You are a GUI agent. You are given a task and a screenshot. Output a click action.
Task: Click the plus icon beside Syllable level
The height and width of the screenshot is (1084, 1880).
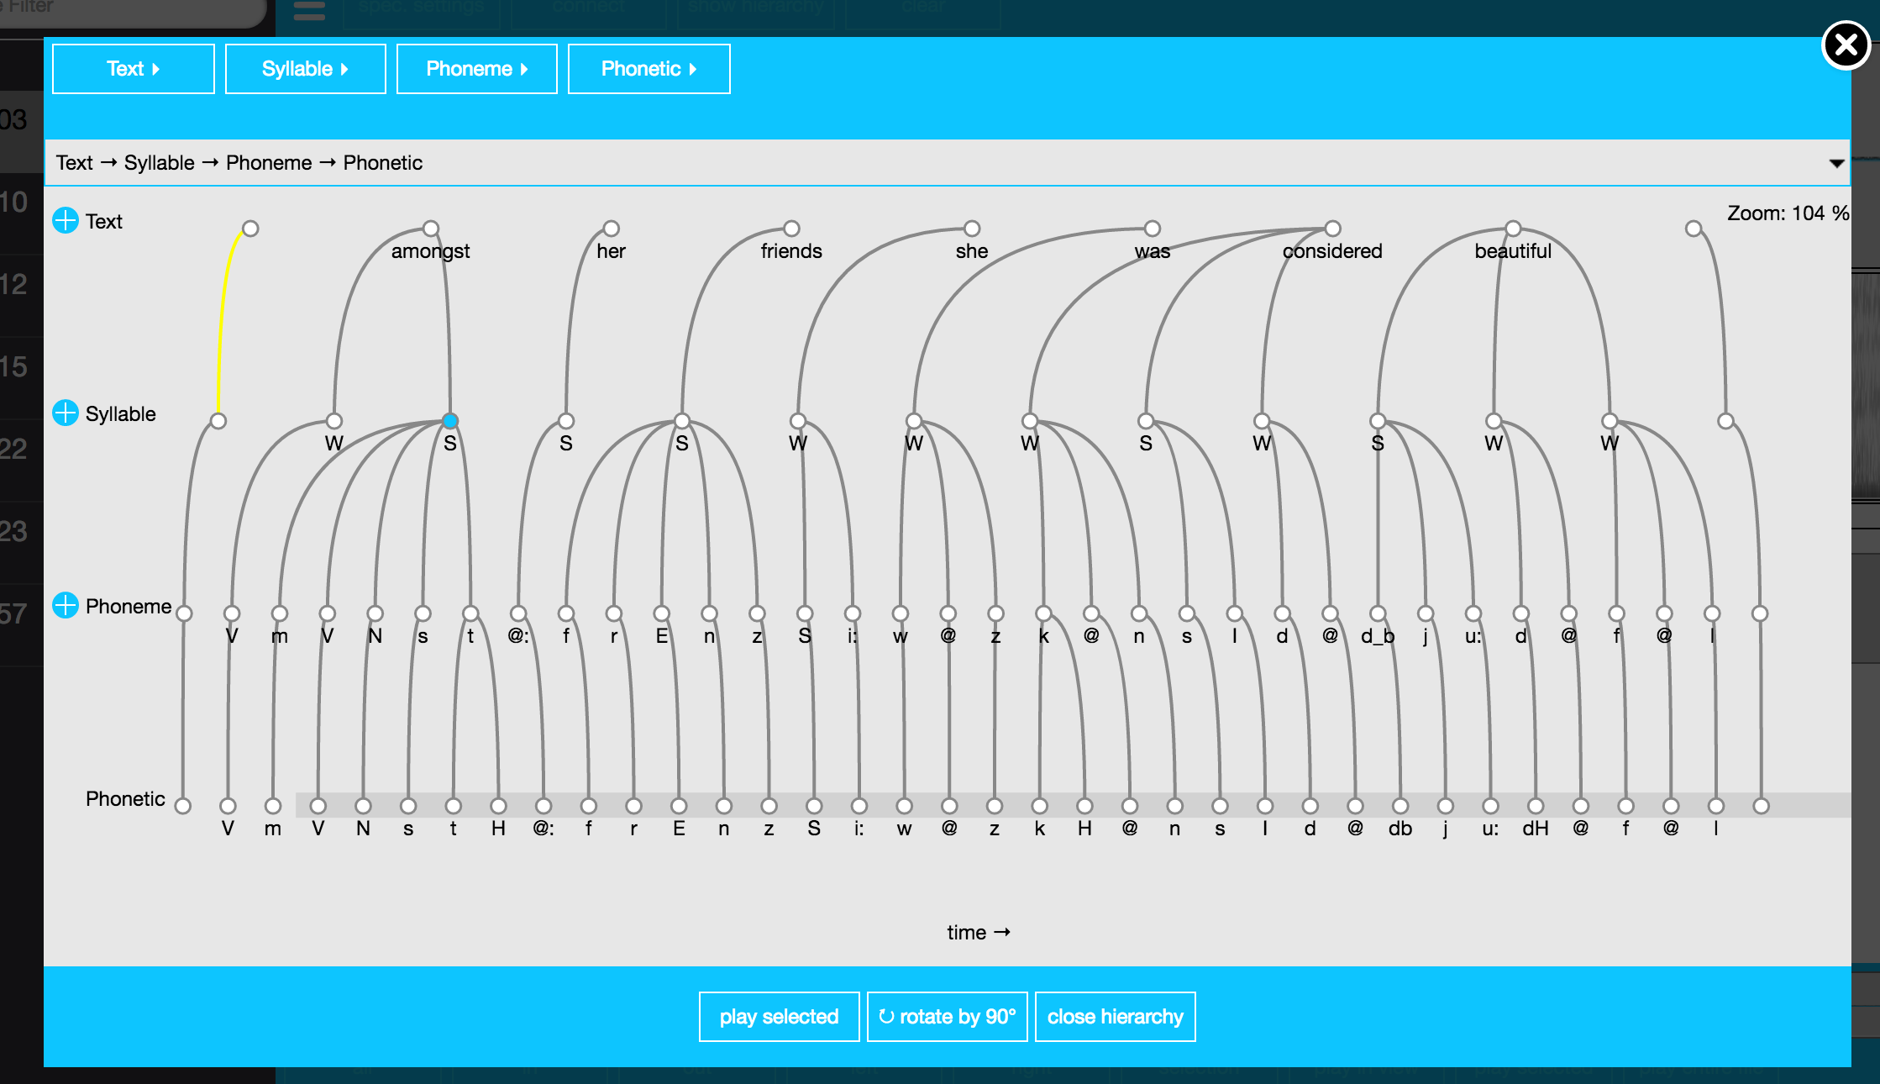click(65, 413)
